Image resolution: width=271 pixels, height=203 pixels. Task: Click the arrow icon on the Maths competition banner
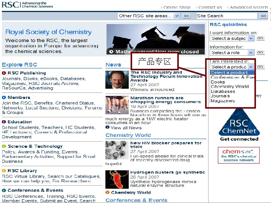tap(111, 52)
